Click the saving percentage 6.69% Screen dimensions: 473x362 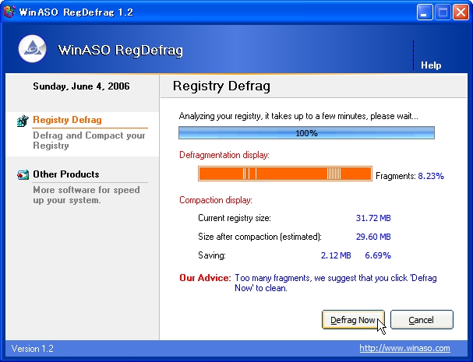(x=378, y=255)
